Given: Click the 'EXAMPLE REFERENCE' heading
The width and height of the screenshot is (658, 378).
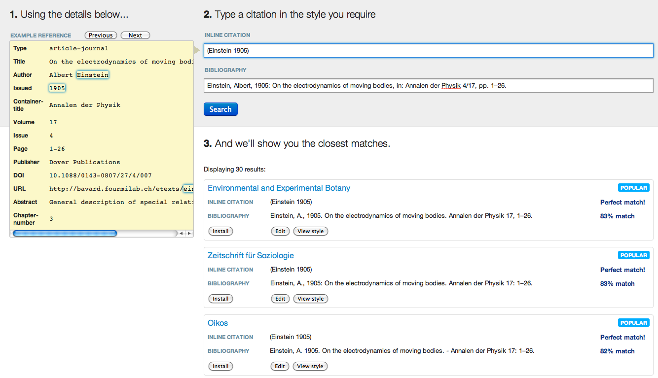Looking at the screenshot, I should coord(41,35).
